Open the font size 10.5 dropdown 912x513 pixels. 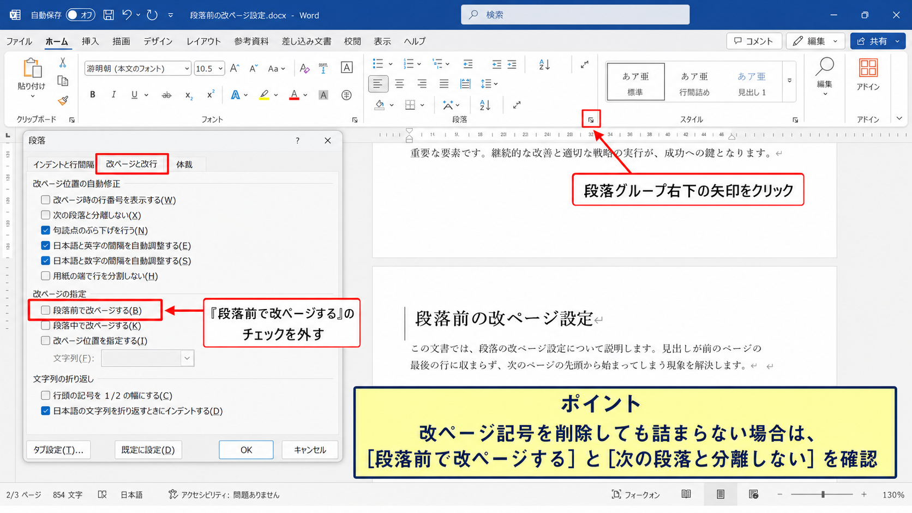point(220,69)
